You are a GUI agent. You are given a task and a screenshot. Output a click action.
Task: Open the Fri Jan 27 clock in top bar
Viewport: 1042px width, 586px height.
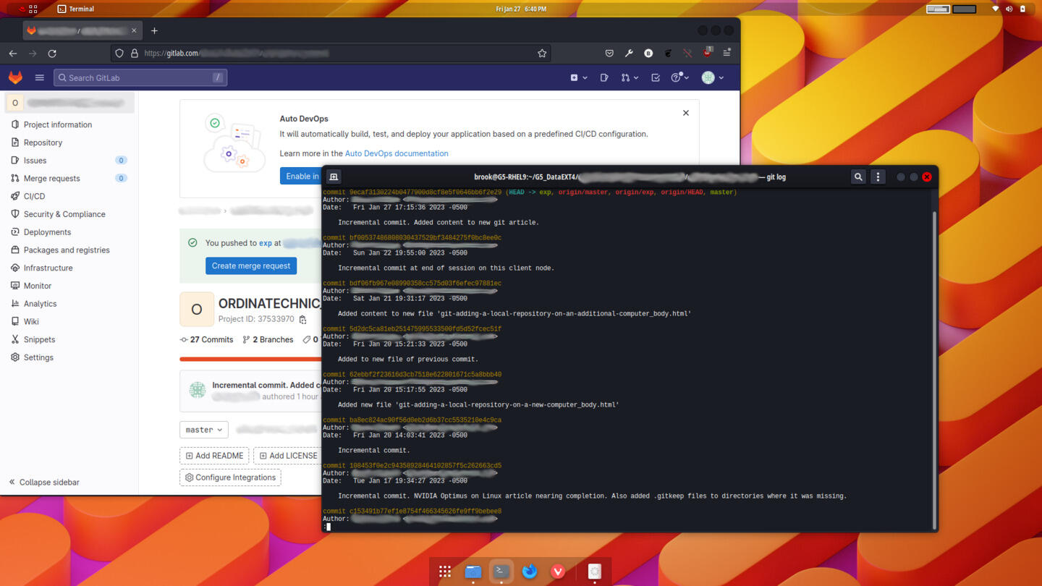coord(521,9)
